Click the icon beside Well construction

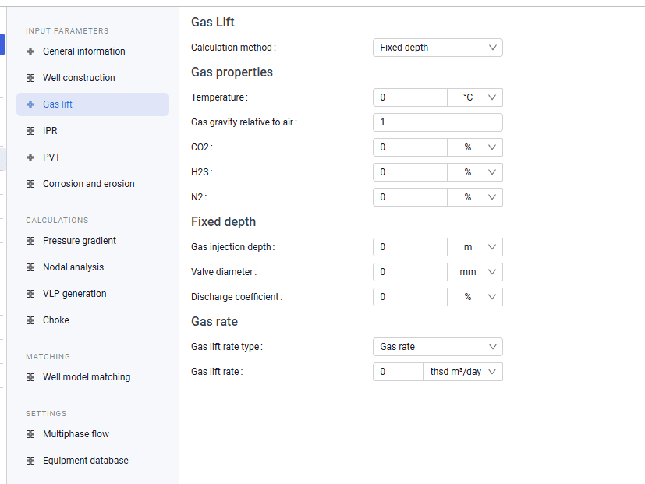point(30,78)
